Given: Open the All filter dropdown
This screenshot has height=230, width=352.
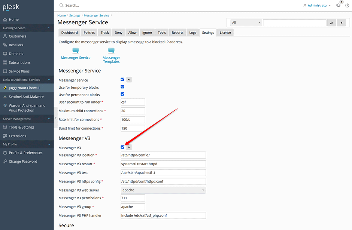Looking at the screenshot, I should click(x=246, y=23).
